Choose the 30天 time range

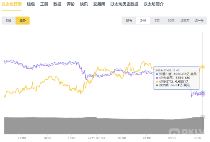(171, 20)
